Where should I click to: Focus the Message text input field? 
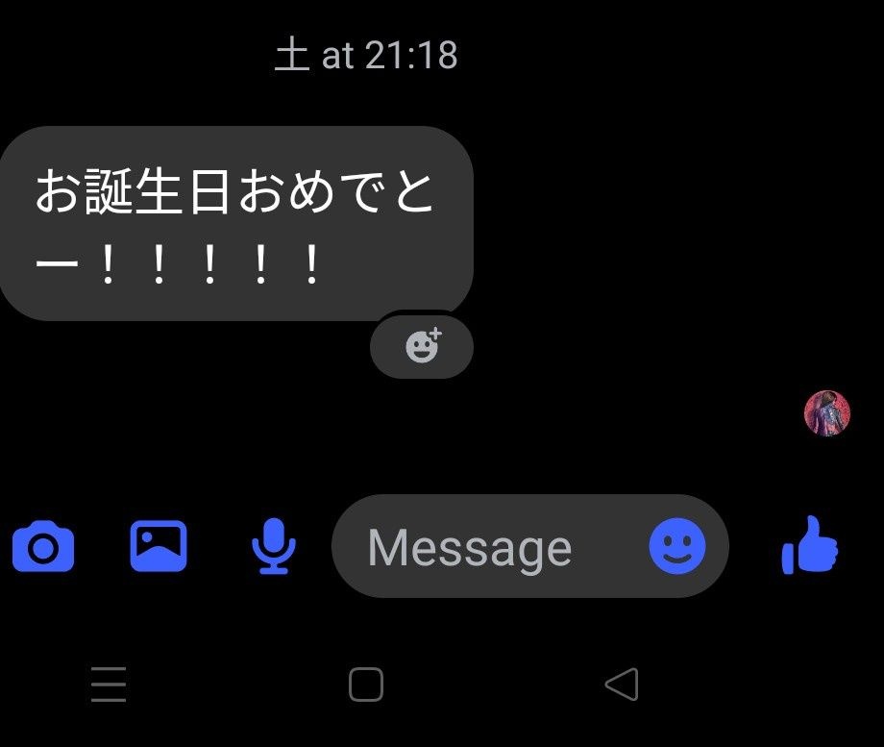(530, 546)
